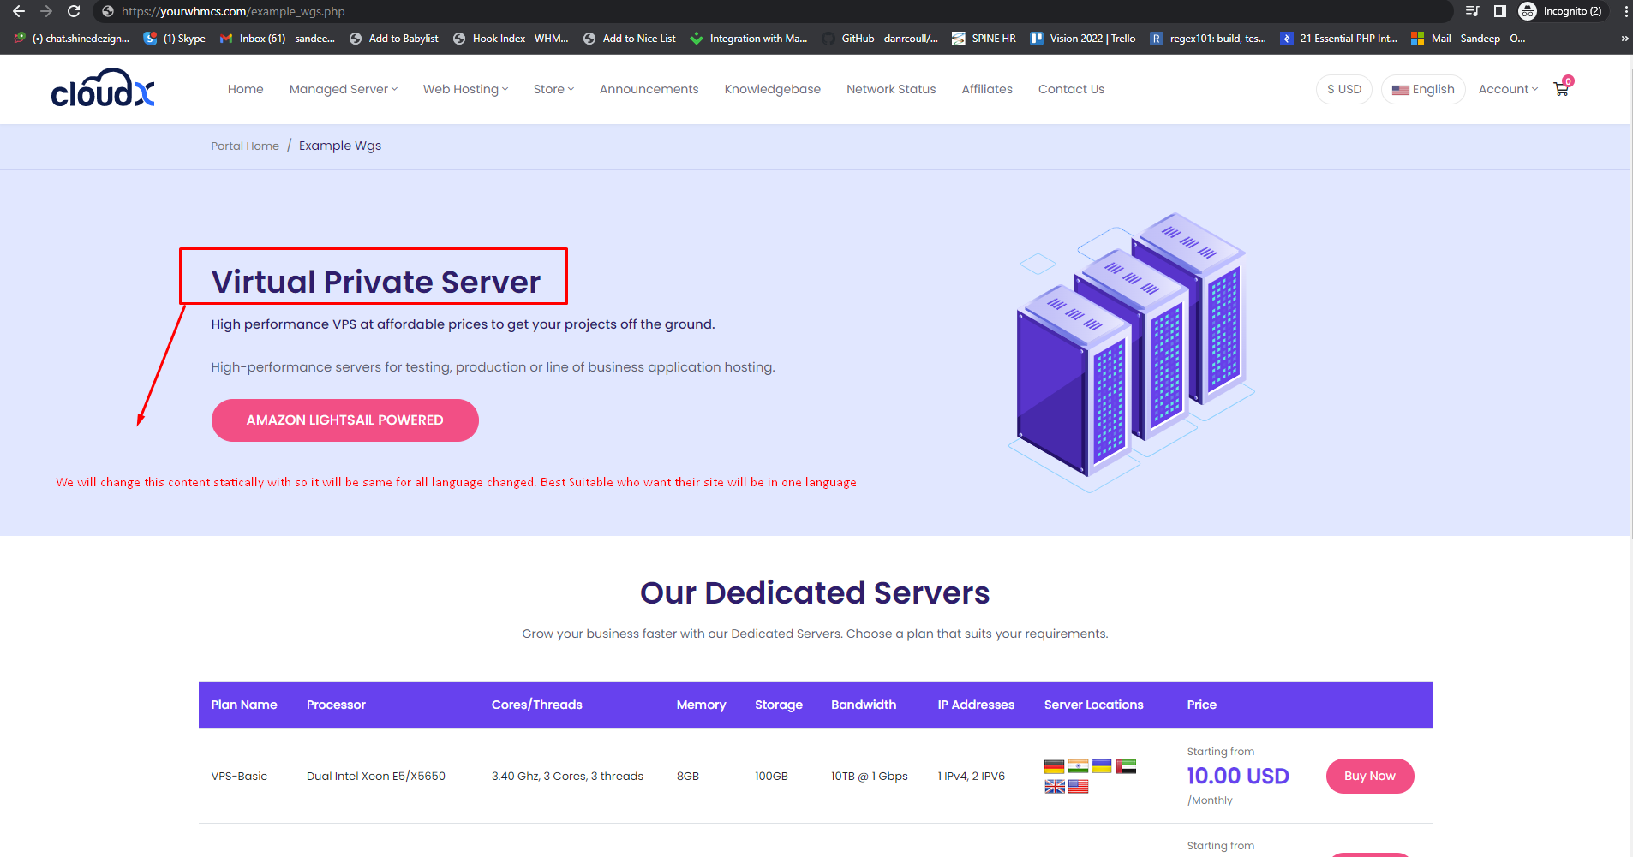Open the Chrome three-dot menu

coord(1625,11)
